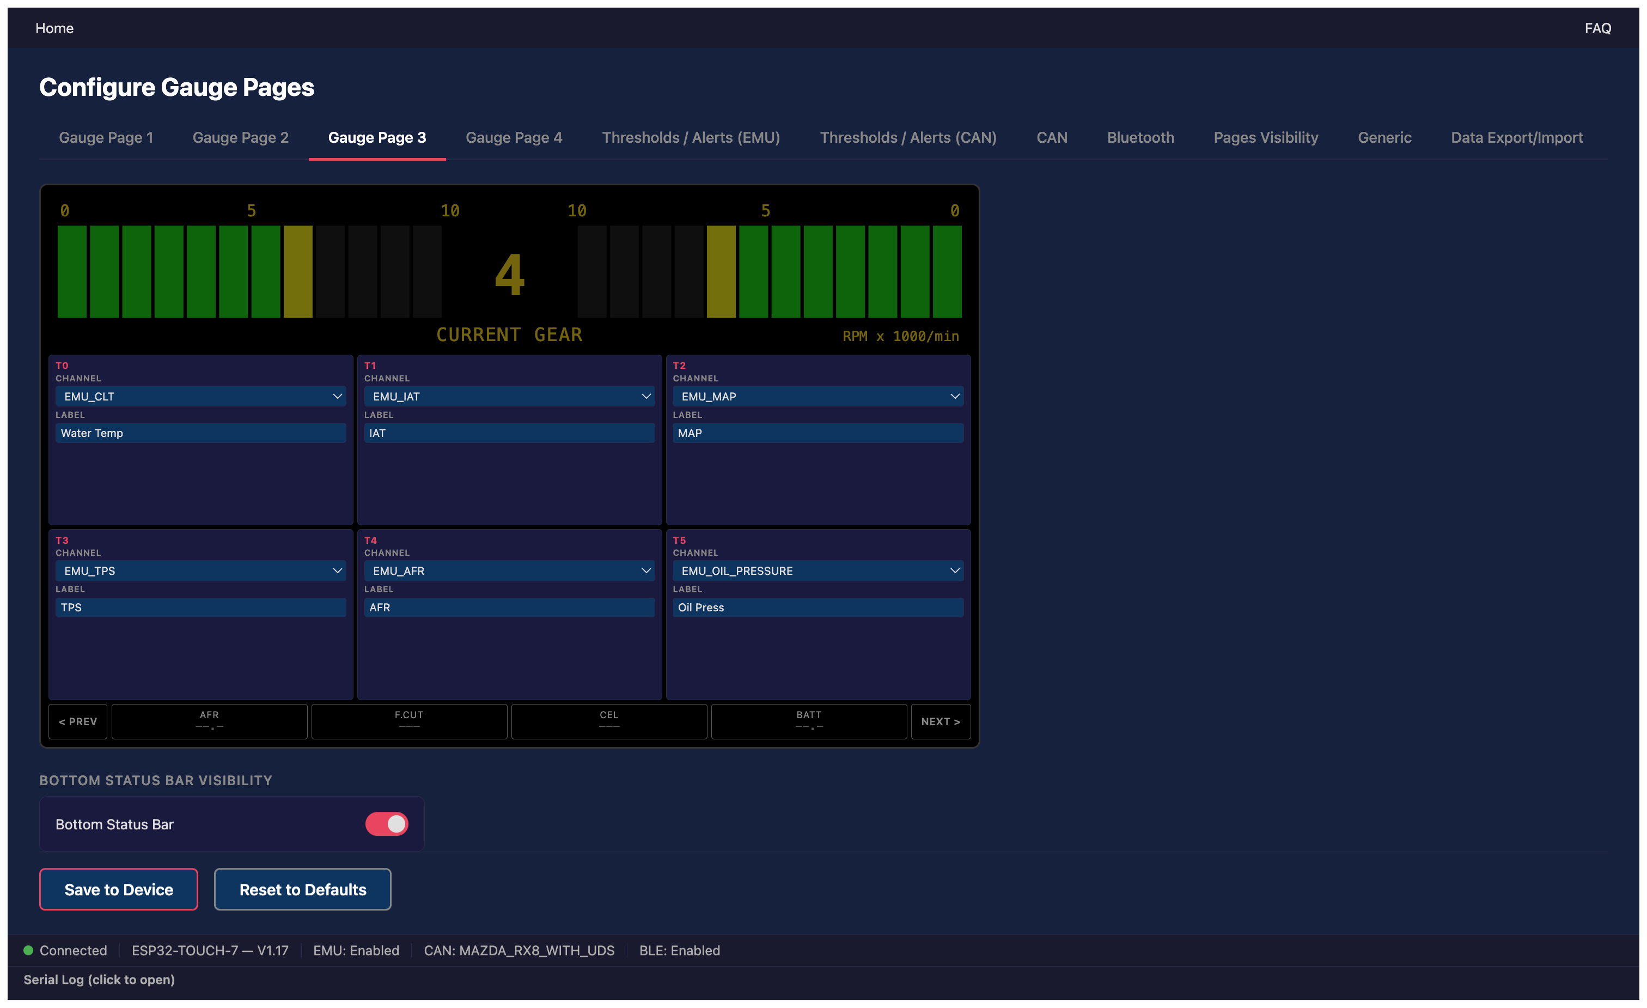Click the MAP label input field
The width and height of the screenshot is (1647, 1008).
pyautogui.click(x=818, y=433)
